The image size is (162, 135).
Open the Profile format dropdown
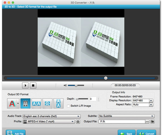49,121
